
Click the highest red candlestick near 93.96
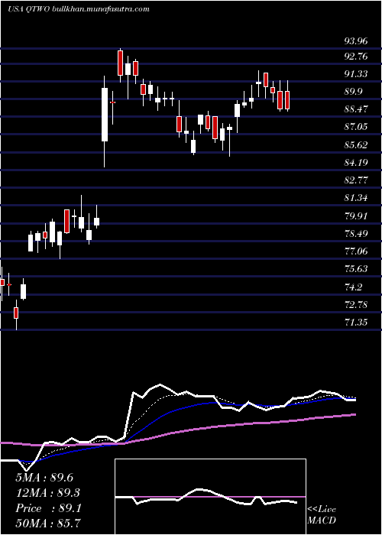[x=120, y=63]
